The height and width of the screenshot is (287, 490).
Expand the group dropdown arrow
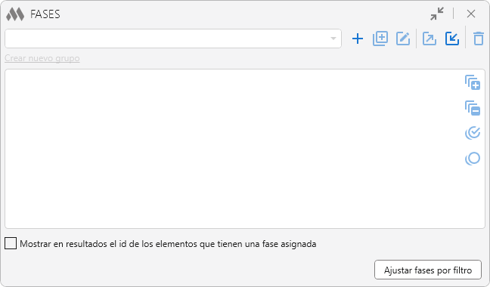point(333,39)
